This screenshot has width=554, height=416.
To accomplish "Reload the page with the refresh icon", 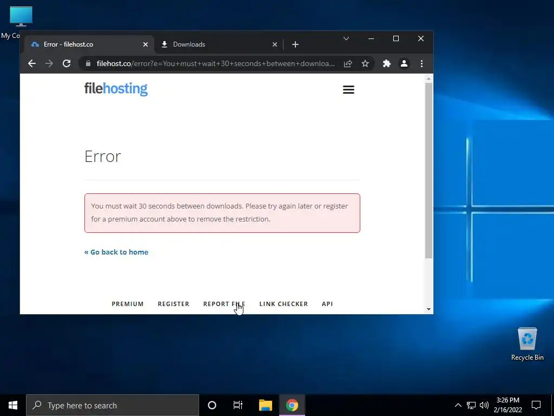I will coord(67,64).
